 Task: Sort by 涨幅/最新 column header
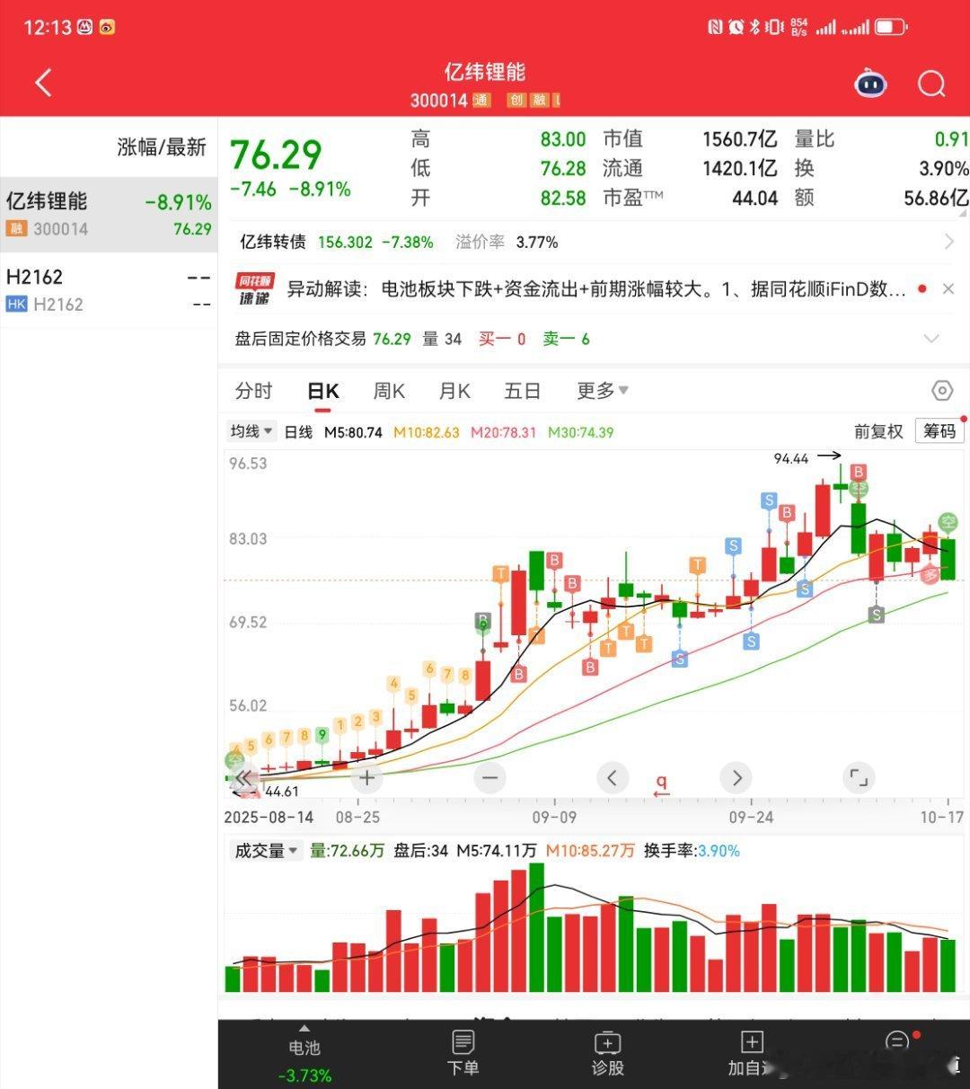[x=162, y=147]
